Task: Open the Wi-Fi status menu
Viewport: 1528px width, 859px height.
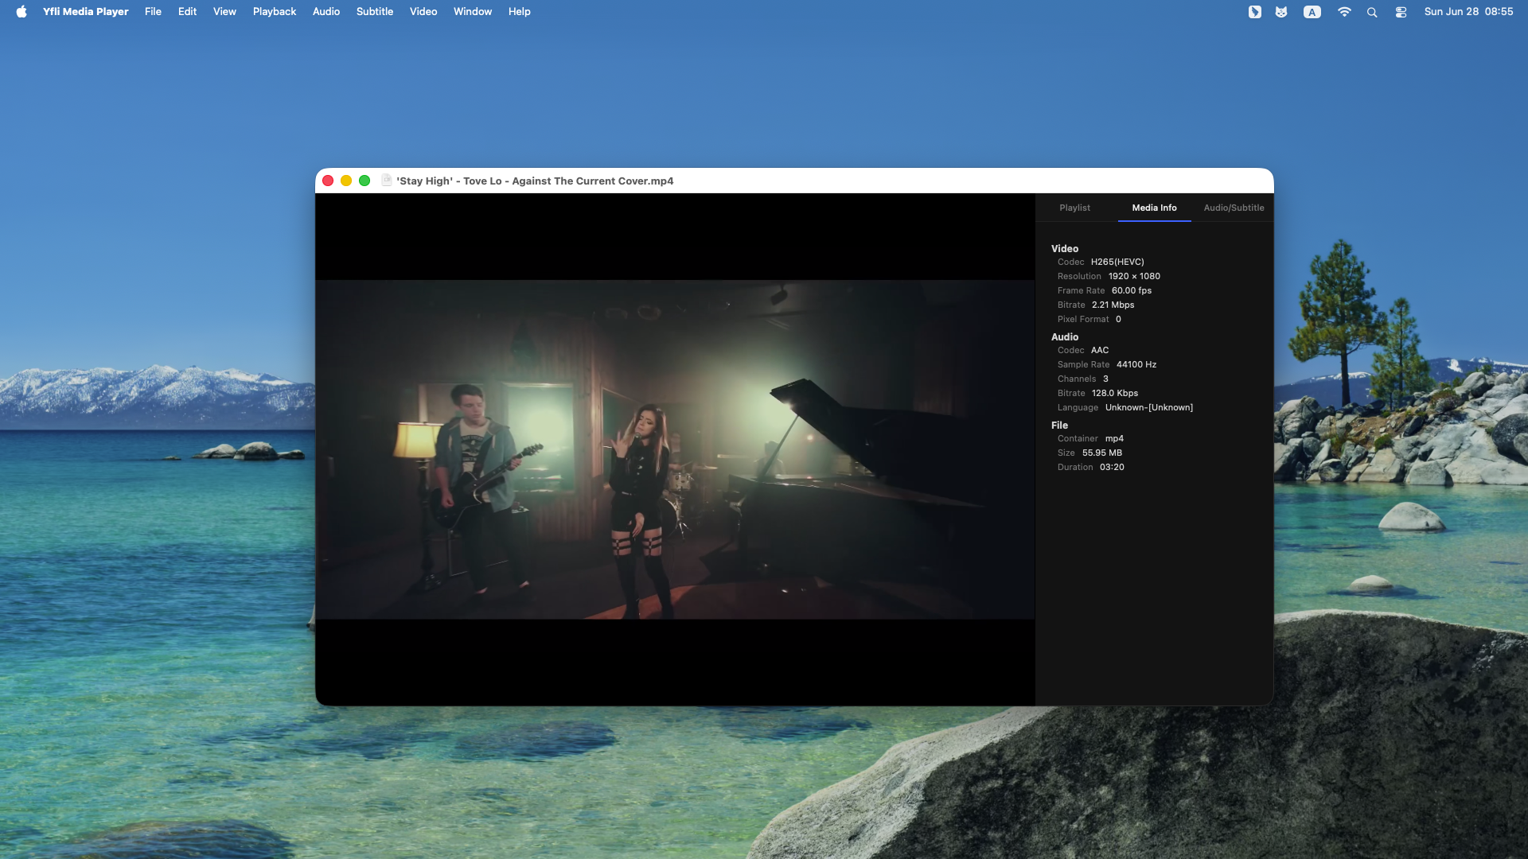Action: coord(1344,11)
